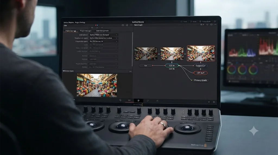Click the red-outlined selected market thumbnail

pyautogui.click(x=201, y=53)
